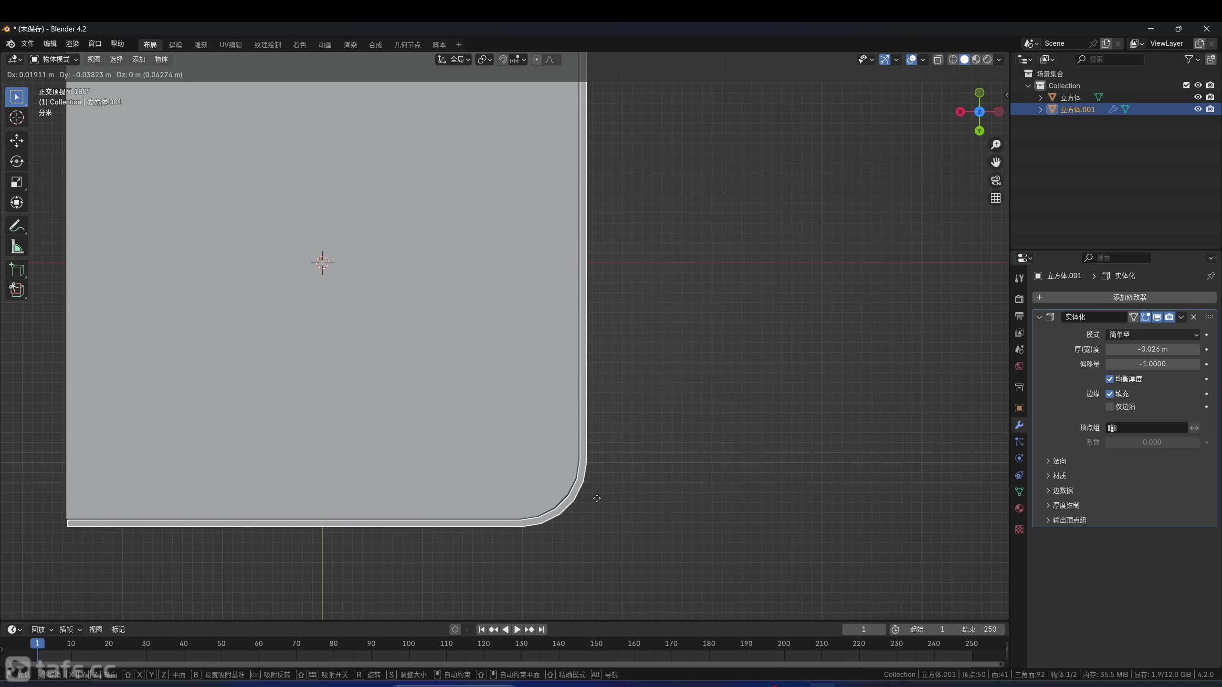Viewport: 1222px width, 687px height.
Task: Select the Transform tool
Action: point(17,203)
